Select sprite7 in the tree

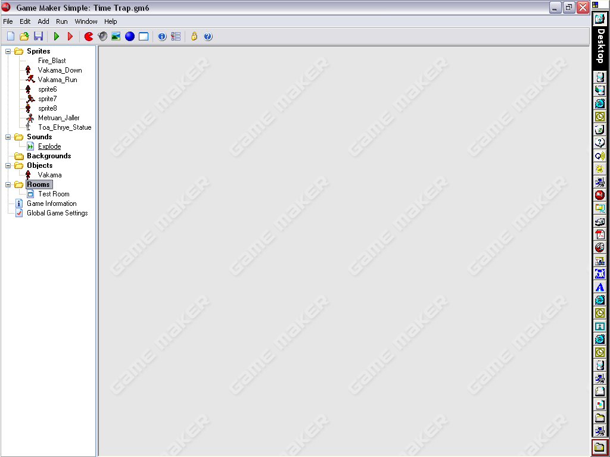click(x=48, y=99)
